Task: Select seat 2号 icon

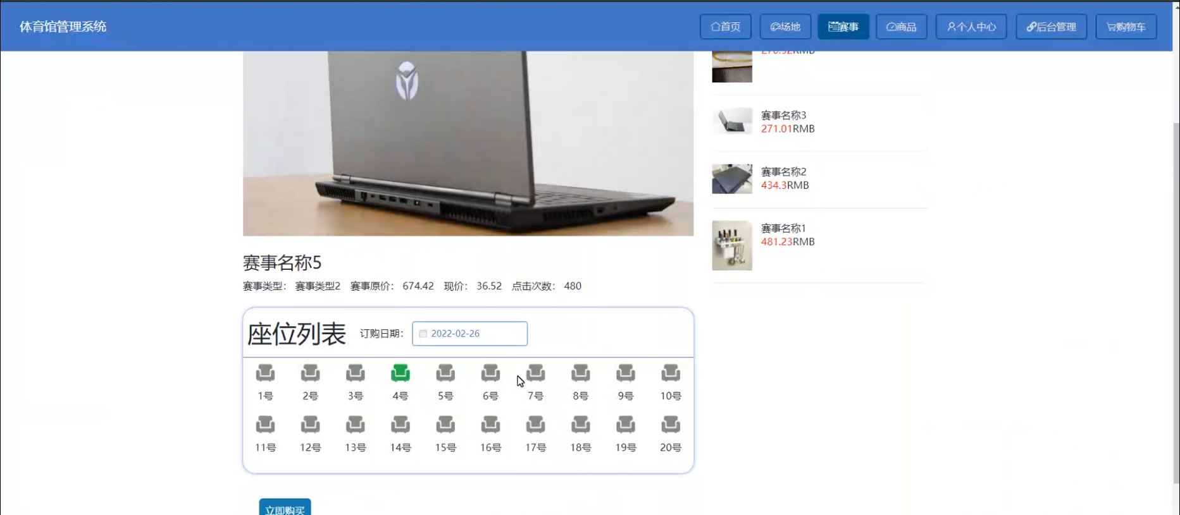Action: (x=310, y=373)
